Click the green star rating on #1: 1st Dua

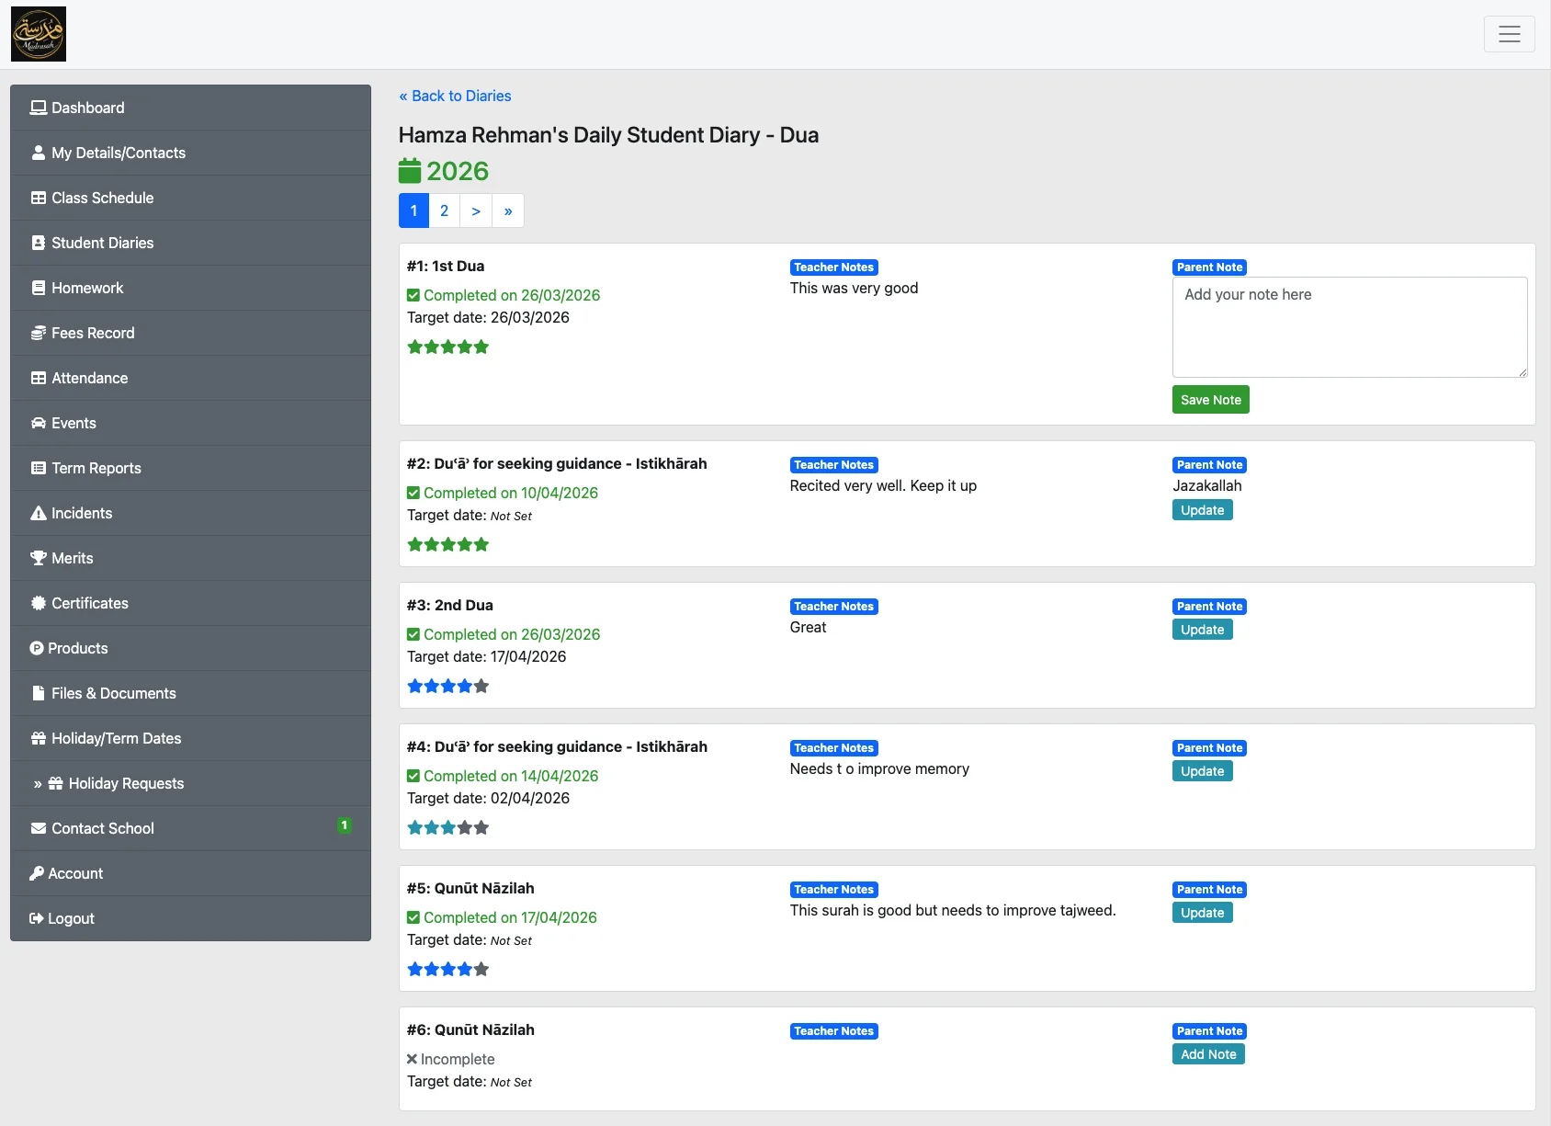coord(448,347)
